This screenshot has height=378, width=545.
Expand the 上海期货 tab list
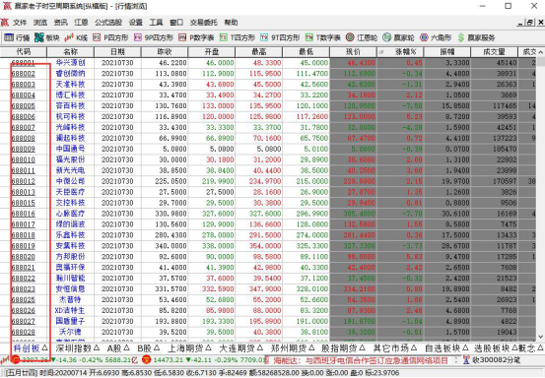click(208, 347)
